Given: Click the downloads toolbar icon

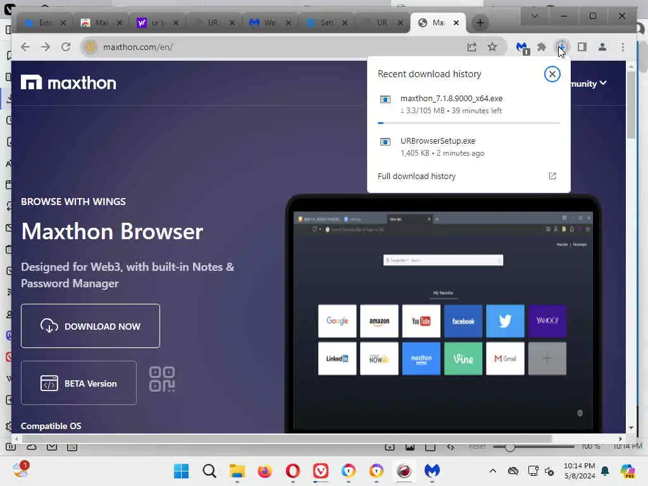Looking at the screenshot, I should (562, 47).
